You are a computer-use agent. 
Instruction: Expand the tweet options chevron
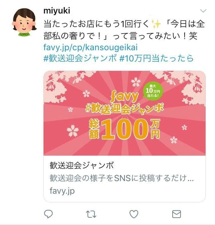tap(203, 11)
